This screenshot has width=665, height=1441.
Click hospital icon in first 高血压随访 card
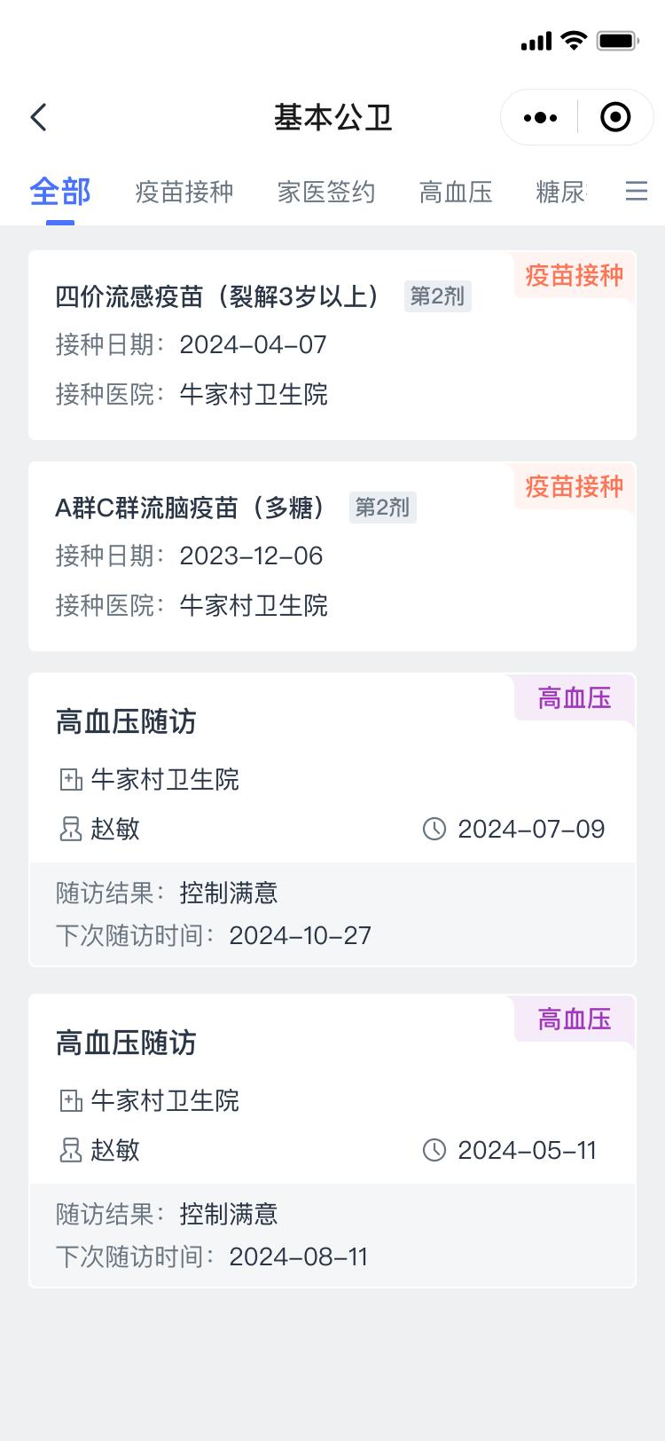pyautogui.click(x=70, y=780)
